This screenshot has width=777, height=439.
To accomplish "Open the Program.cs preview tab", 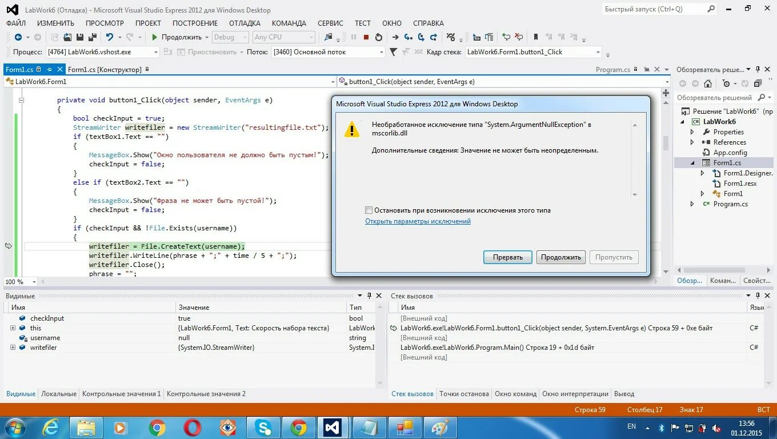I will pyautogui.click(x=612, y=70).
